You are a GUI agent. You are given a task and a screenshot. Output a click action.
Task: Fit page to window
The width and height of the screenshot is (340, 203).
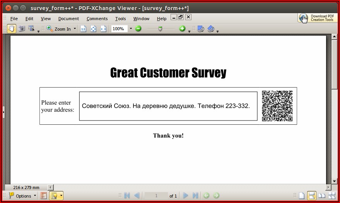(93, 29)
